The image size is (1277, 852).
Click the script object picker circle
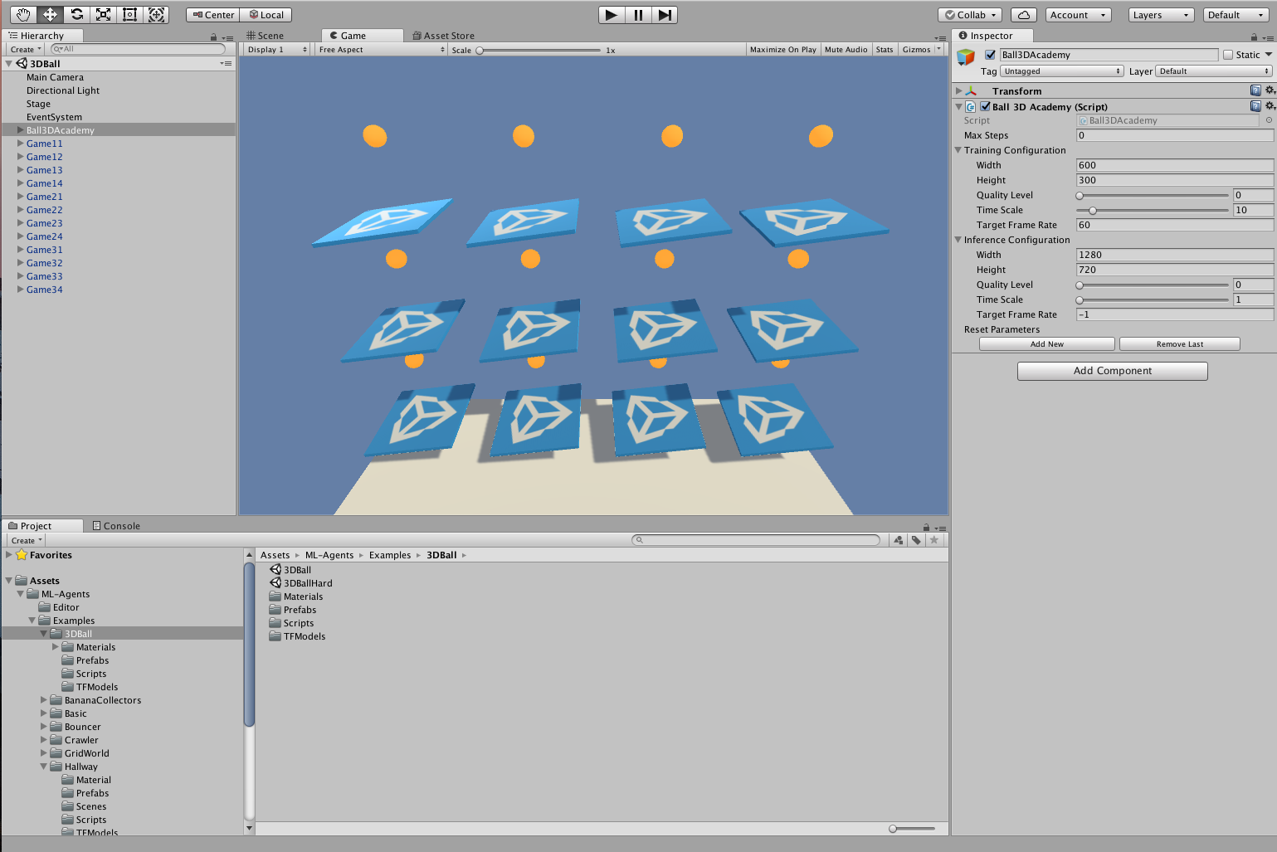(1269, 120)
